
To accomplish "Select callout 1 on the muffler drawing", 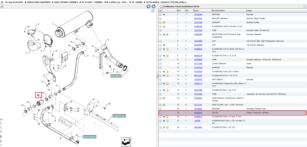I will 53,24.
